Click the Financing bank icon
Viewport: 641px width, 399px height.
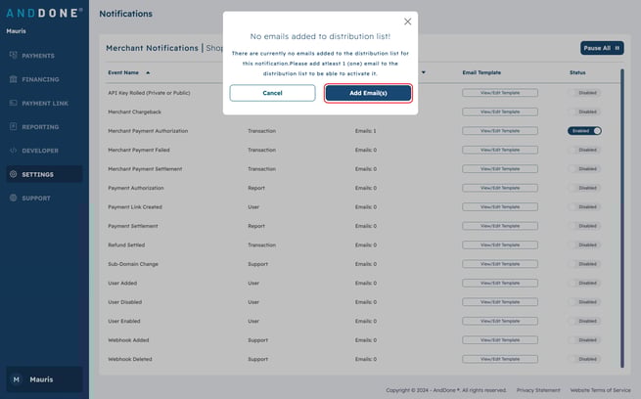[x=13, y=79]
